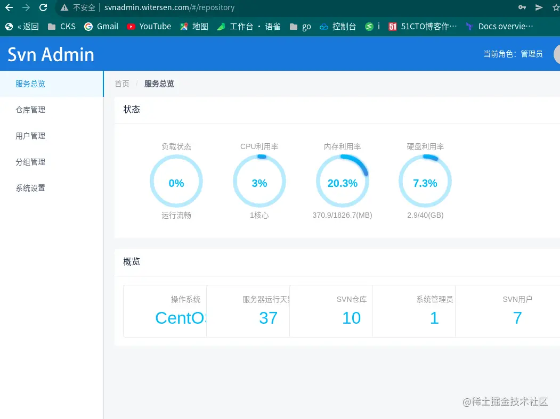Click the 系统管理员 count 1

(x=434, y=318)
